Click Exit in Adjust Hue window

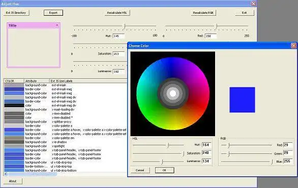tap(245, 13)
